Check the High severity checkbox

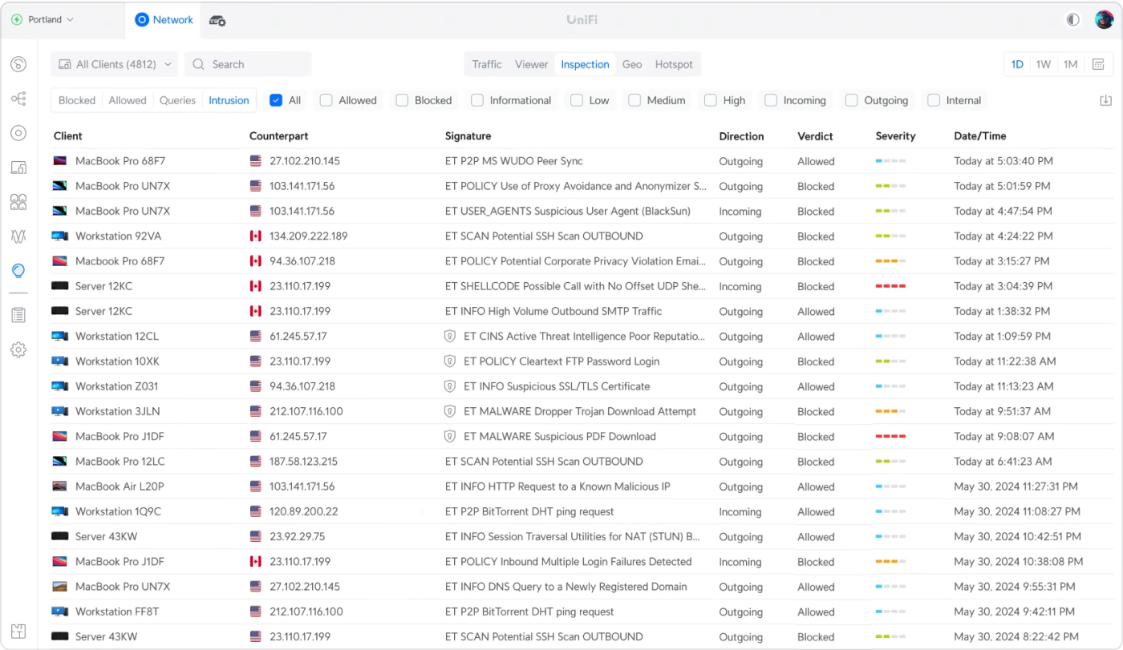[710, 100]
